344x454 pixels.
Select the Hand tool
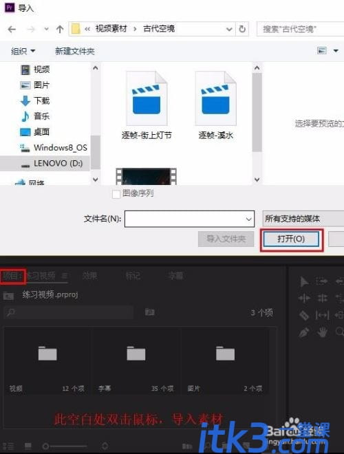tap(322, 332)
